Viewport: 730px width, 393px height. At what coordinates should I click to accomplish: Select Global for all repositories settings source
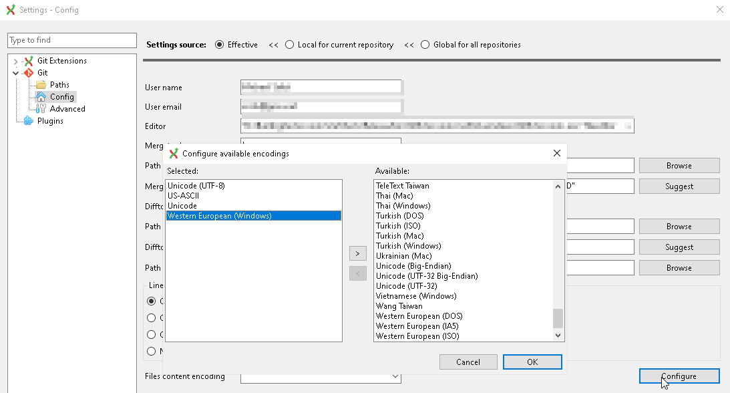click(425, 45)
